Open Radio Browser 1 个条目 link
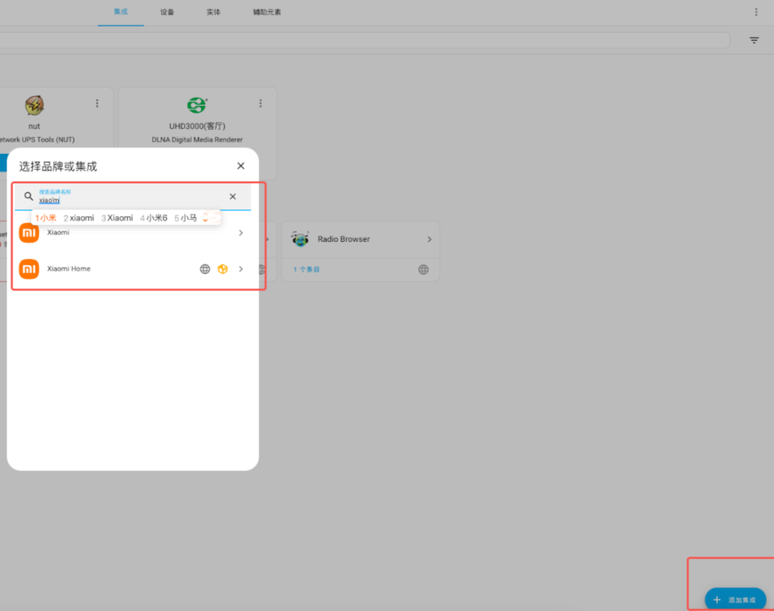Image resolution: width=774 pixels, height=611 pixels. [307, 269]
